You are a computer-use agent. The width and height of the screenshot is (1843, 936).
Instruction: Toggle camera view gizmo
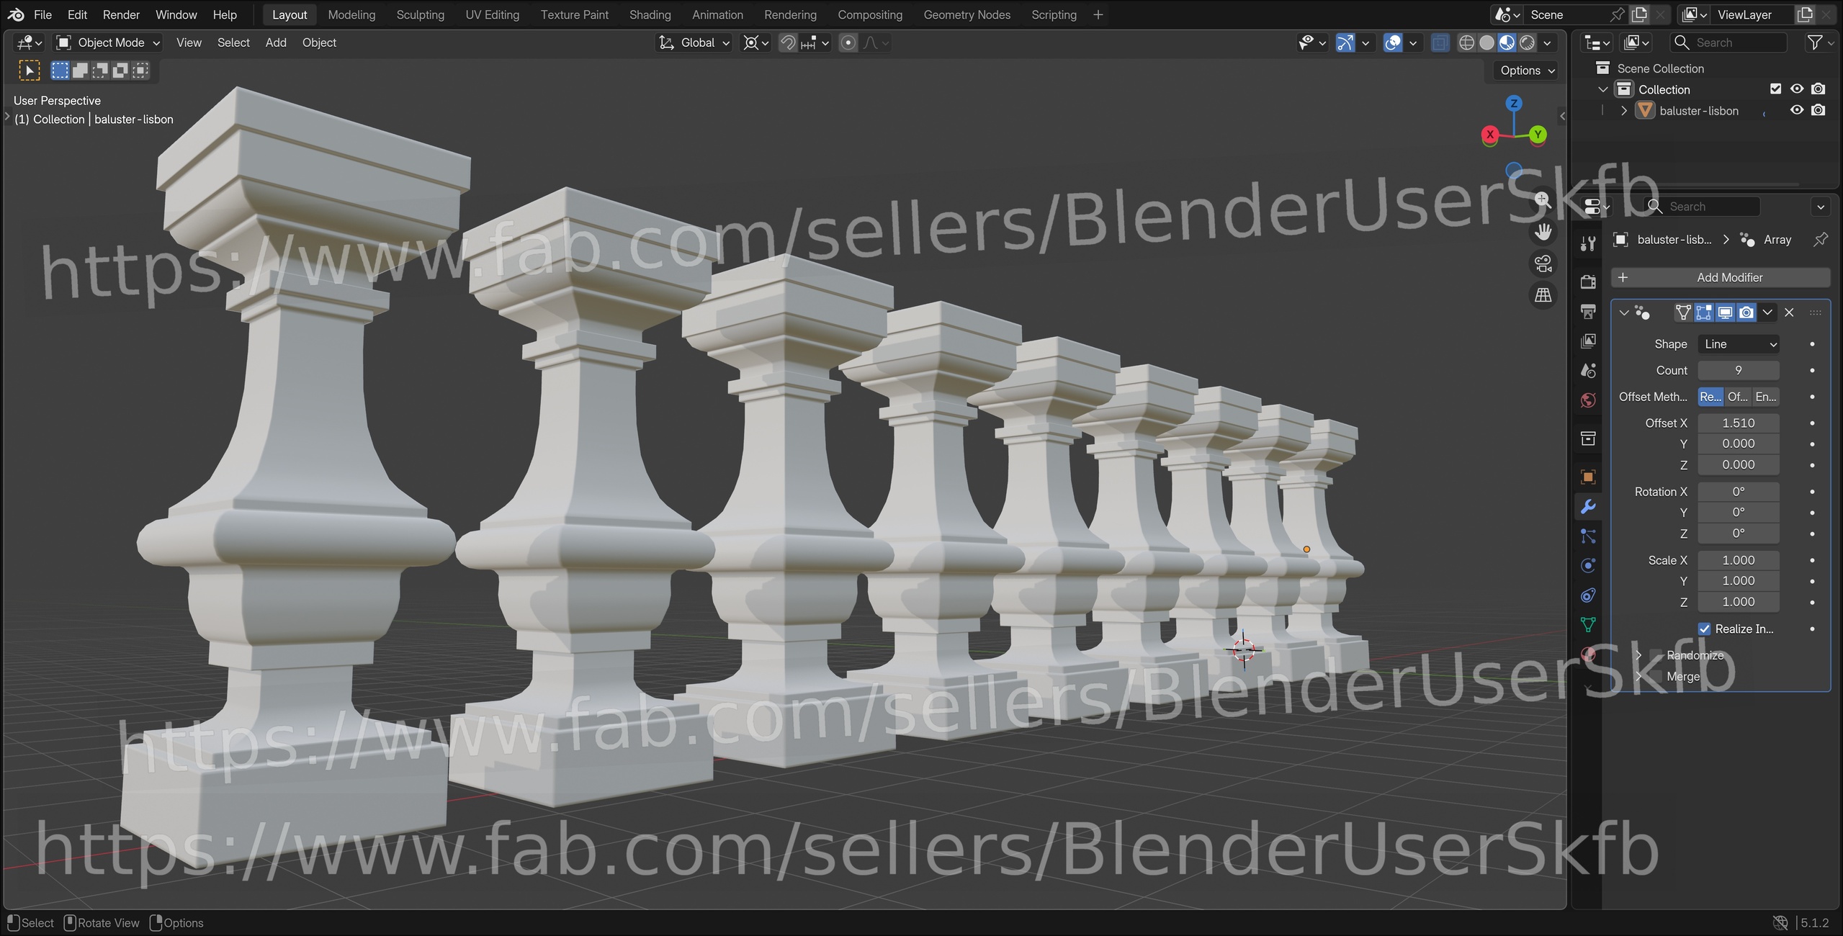coord(1543,264)
